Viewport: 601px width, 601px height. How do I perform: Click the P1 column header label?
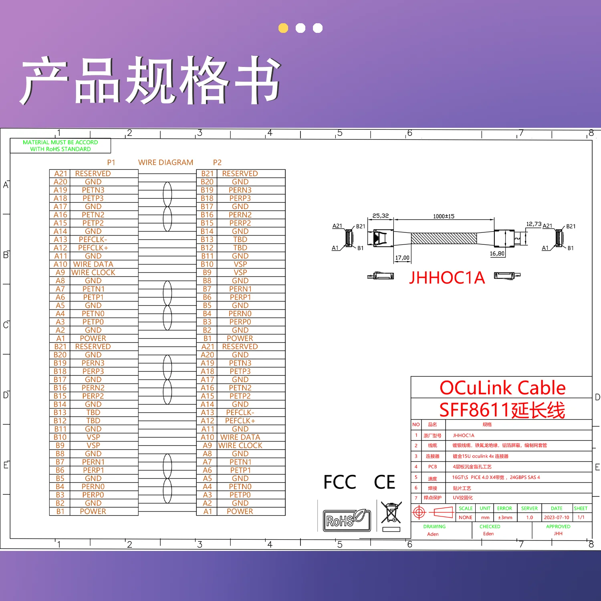tap(111, 162)
